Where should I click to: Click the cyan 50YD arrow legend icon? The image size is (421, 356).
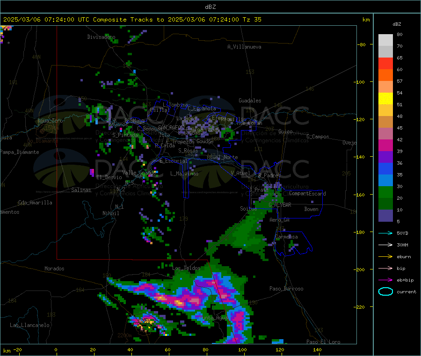[385, 233]
